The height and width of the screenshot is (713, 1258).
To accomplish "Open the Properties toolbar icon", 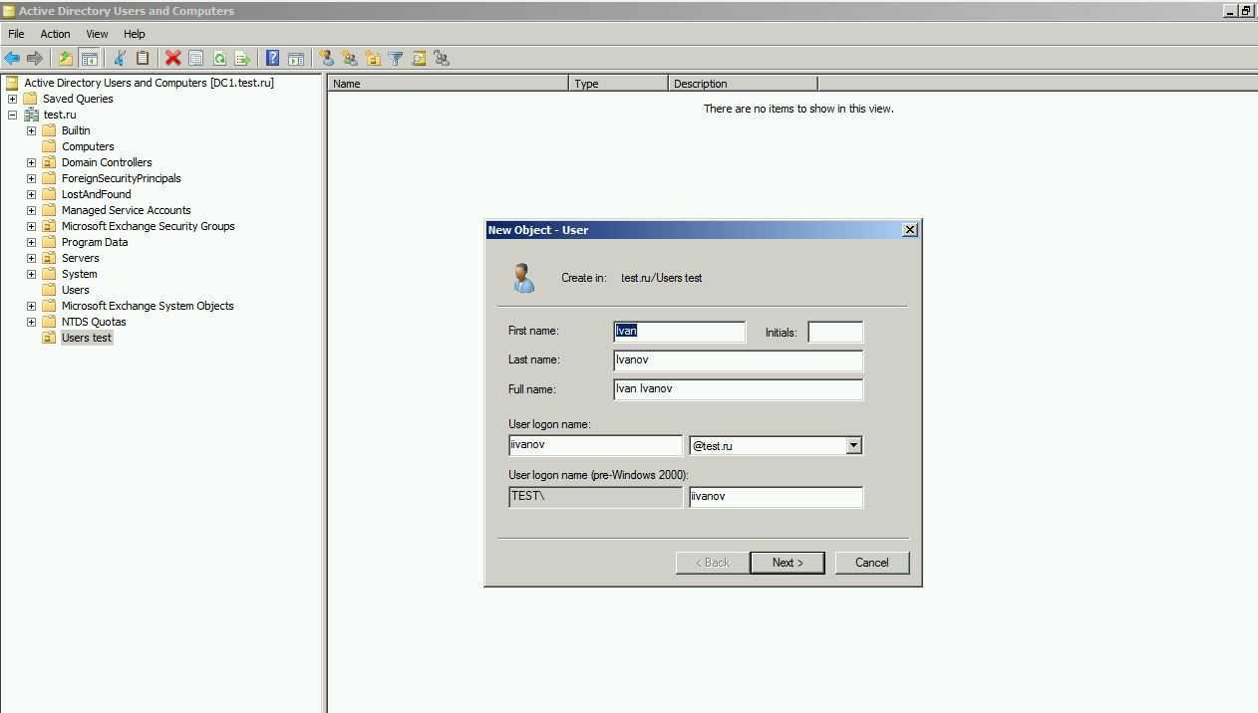I will (196, 59).
